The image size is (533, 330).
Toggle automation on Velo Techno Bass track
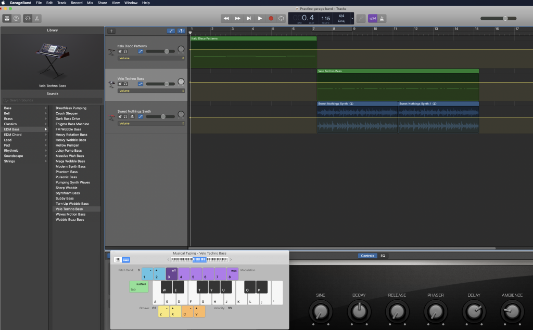141,84
